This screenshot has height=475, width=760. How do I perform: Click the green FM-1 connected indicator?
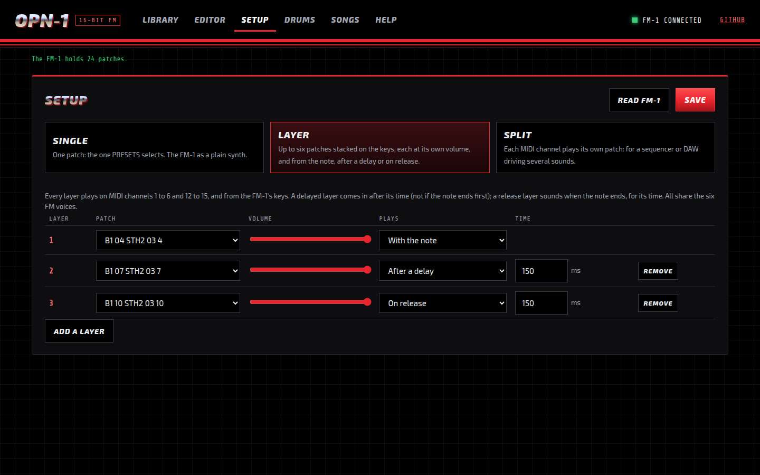point(635,20)
